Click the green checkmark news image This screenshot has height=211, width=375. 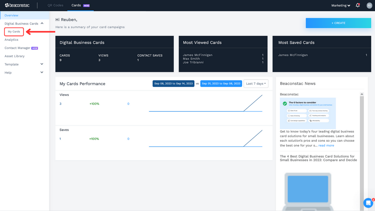[308, 113]
